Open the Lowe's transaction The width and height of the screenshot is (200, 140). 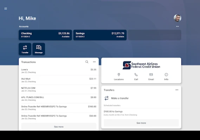pyautogui.click(x=59, y=71)
